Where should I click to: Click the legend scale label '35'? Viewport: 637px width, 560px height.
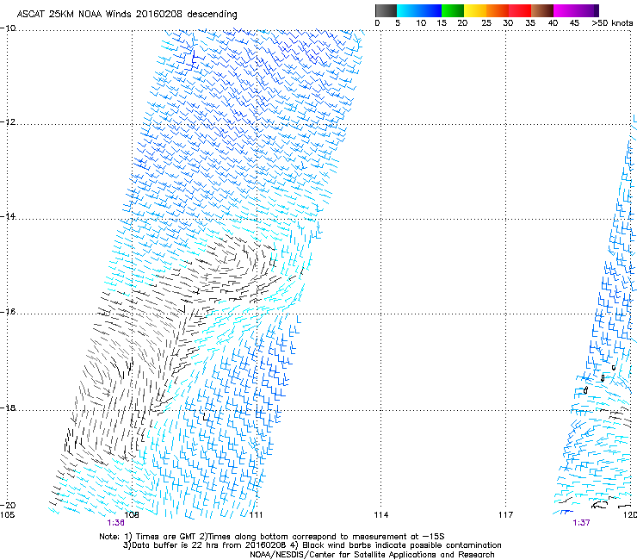[530, 23]
